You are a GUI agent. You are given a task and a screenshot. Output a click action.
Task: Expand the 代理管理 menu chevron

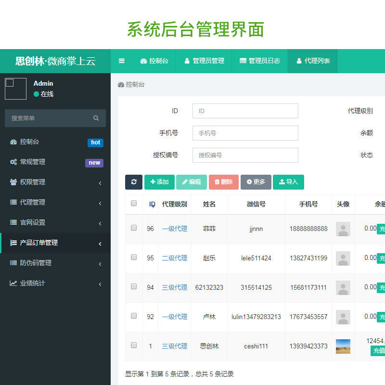click(x=100, y=203)
